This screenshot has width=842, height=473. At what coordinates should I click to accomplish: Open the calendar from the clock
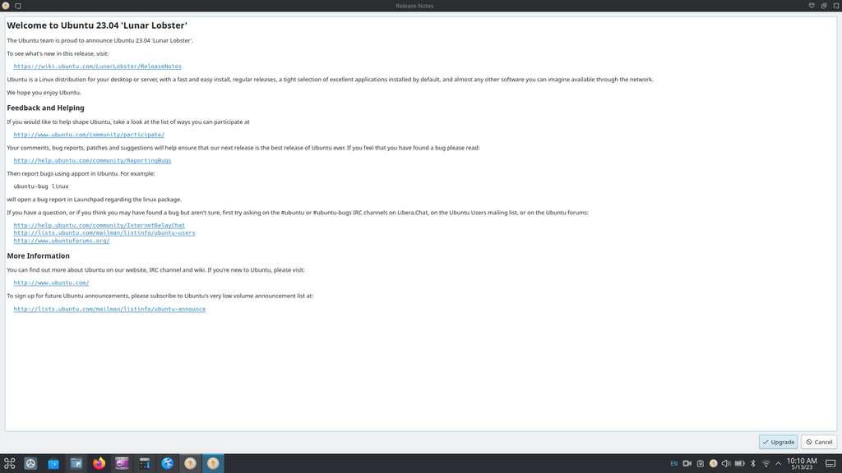coord(802,463)
